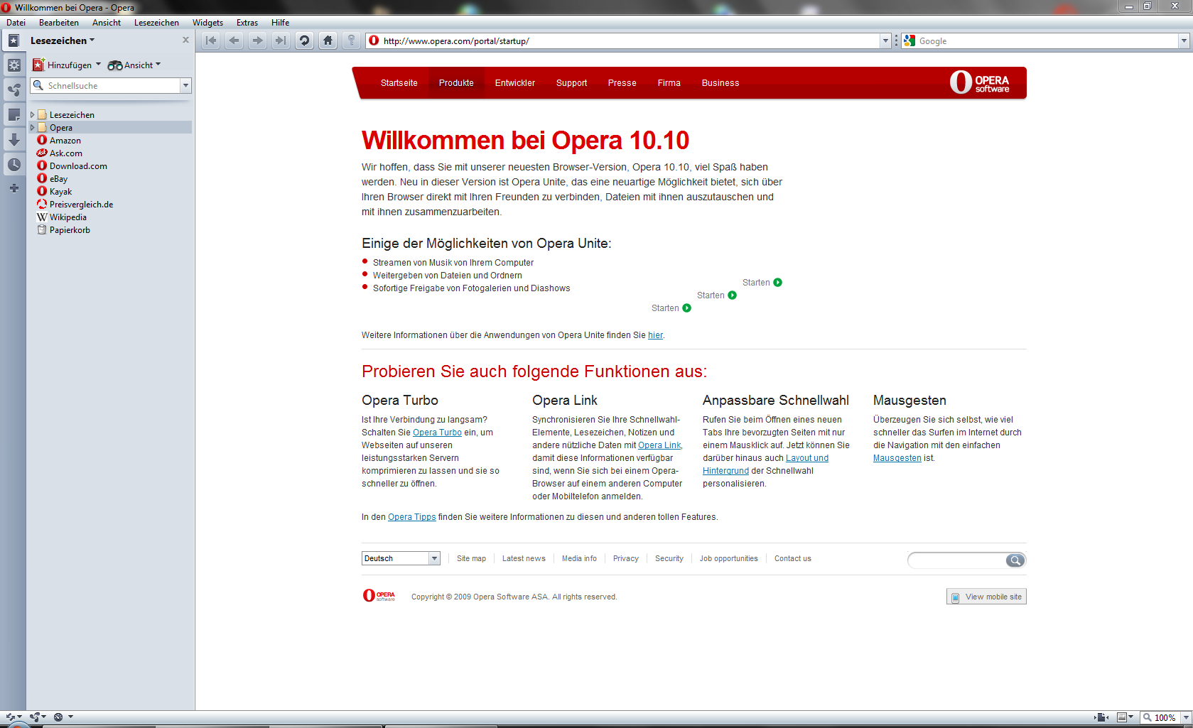
Task: Click the Opera Unite icon in status bar
Action: (x=34, y=717)
